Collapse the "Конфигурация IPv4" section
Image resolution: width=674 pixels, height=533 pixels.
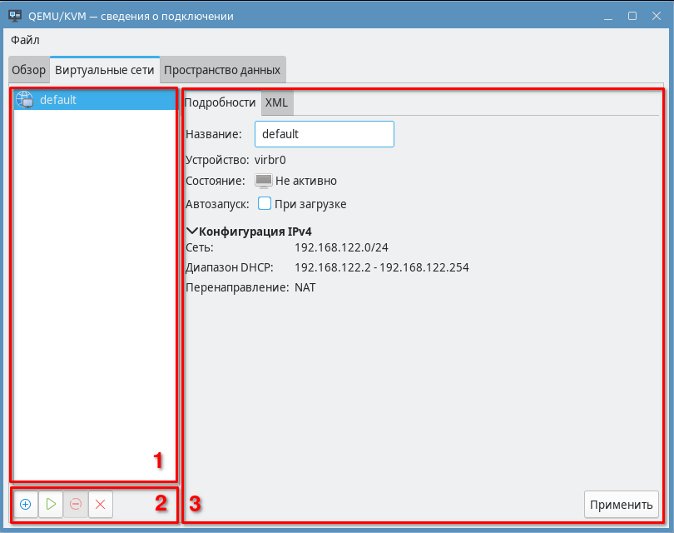coord(193,232)
